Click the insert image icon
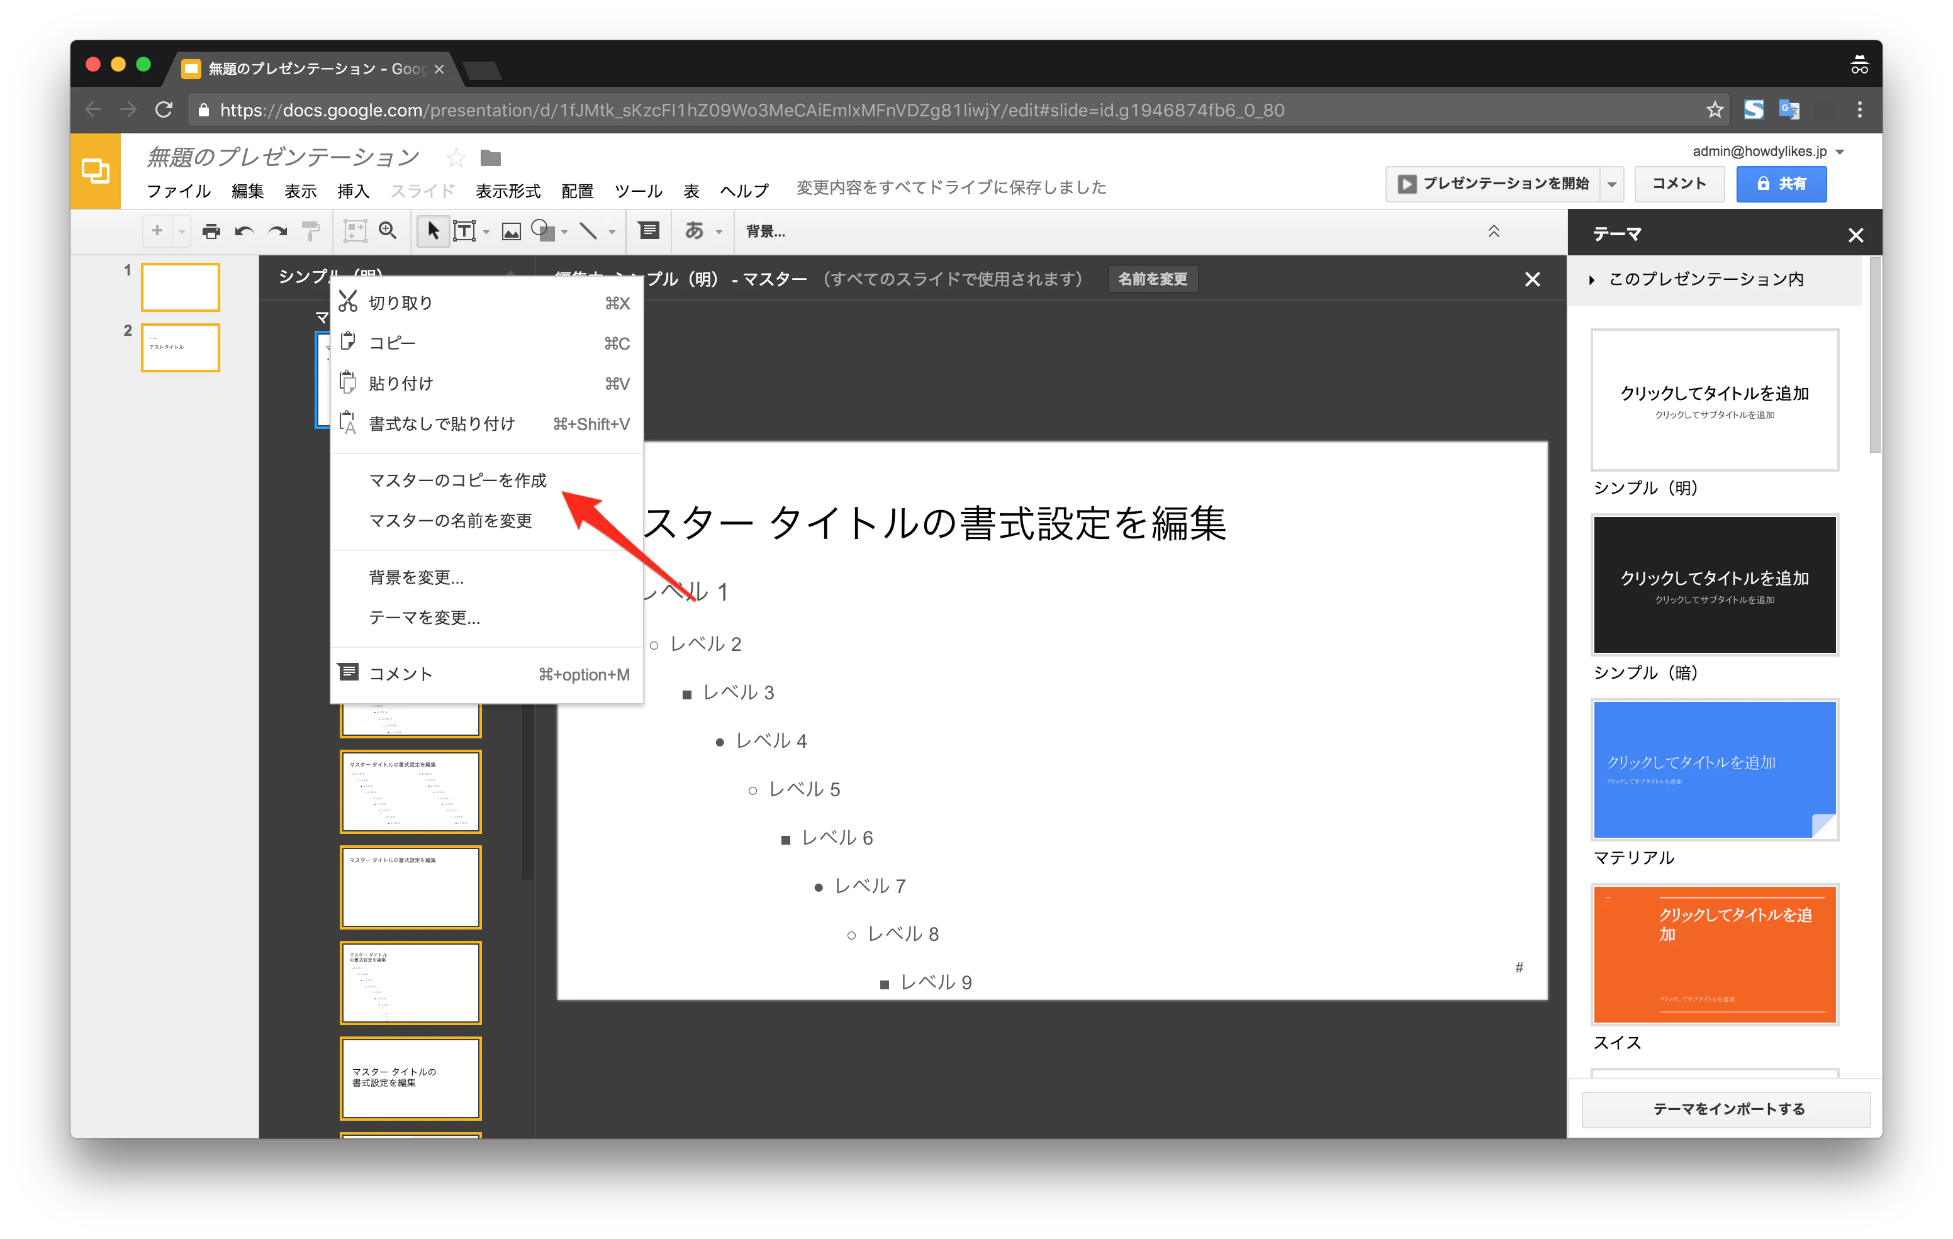 [511, 232]
